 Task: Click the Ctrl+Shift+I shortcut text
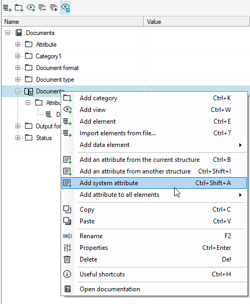tap(214, 171)
